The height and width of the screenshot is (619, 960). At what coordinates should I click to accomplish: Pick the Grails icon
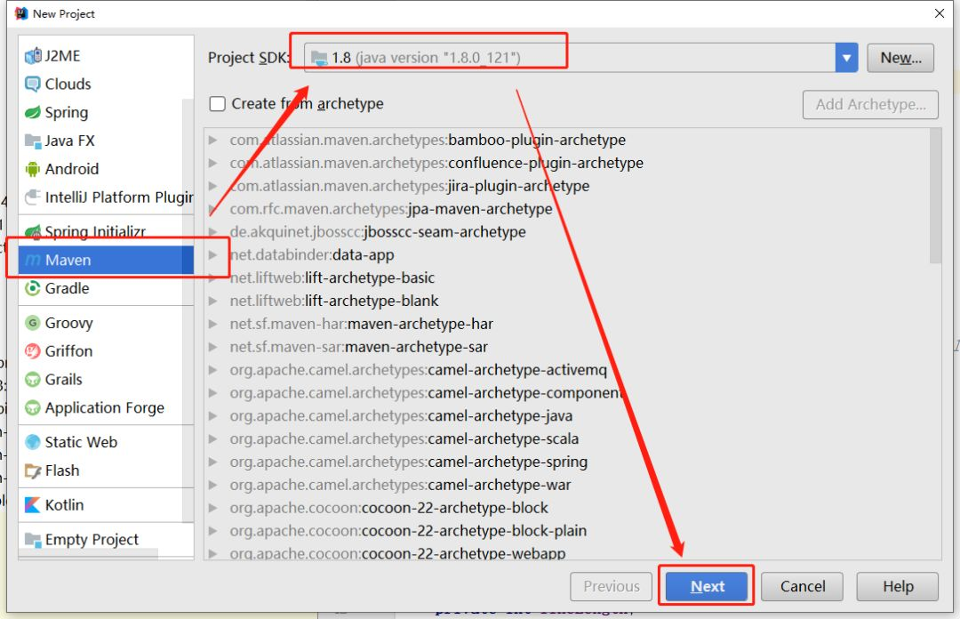33,380
